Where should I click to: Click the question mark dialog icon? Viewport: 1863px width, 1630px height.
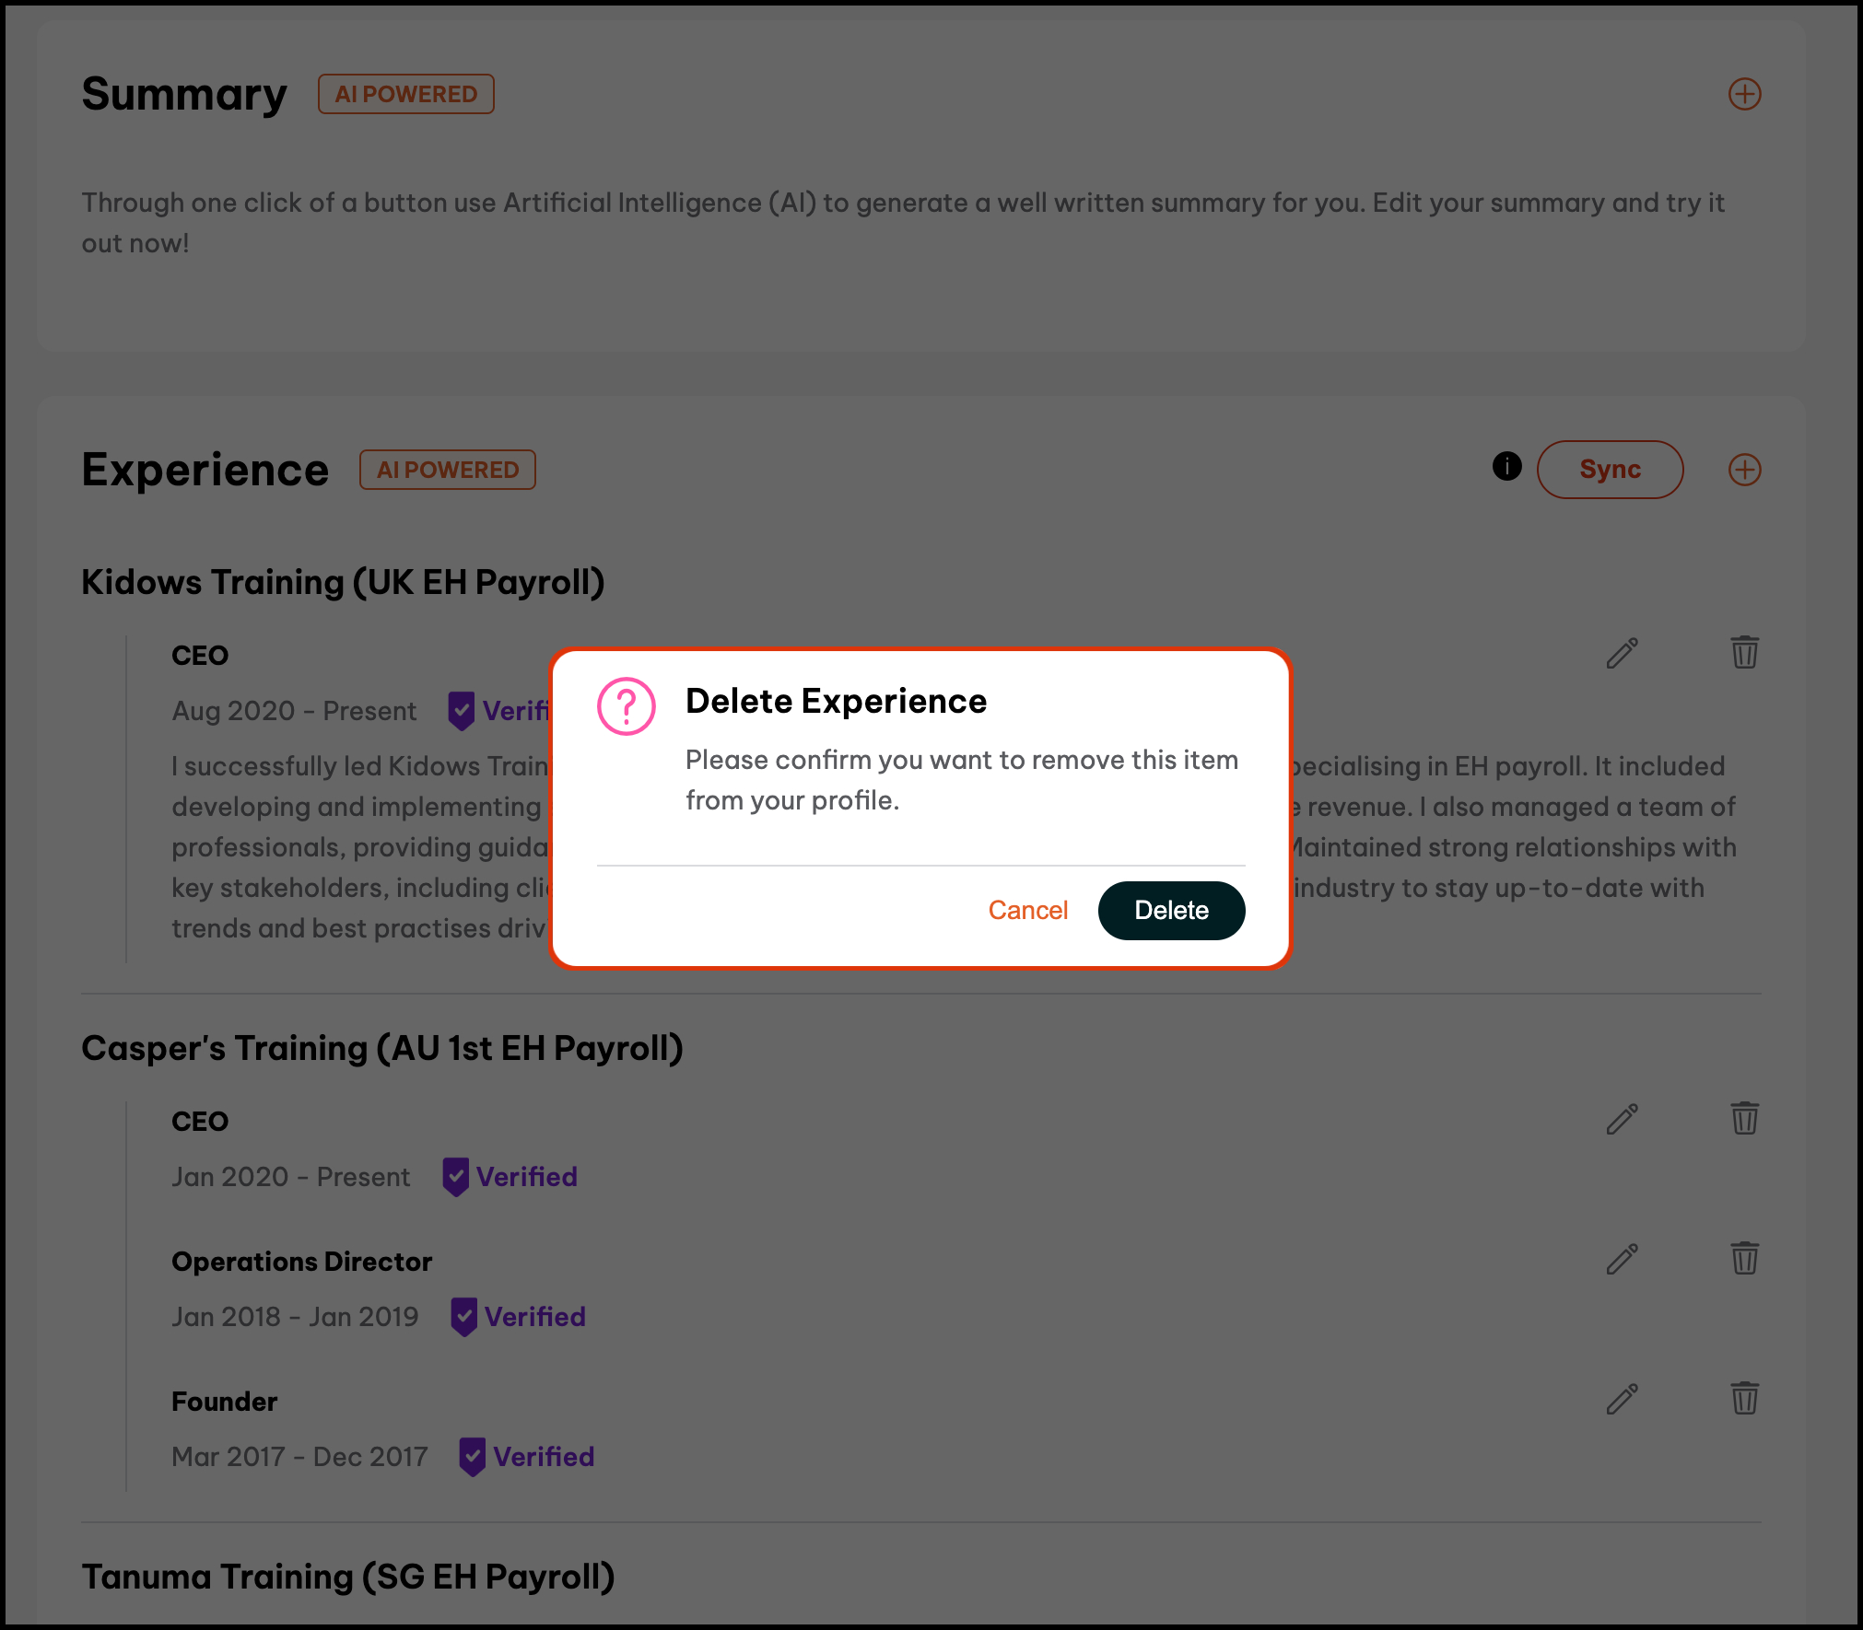(x=627, y=706)
